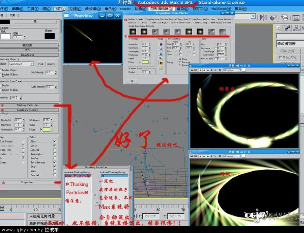This screenshot has height=233, width=304.
Task: Click save bitmap icon in lower render window
Action: click(x=192, y=156)
